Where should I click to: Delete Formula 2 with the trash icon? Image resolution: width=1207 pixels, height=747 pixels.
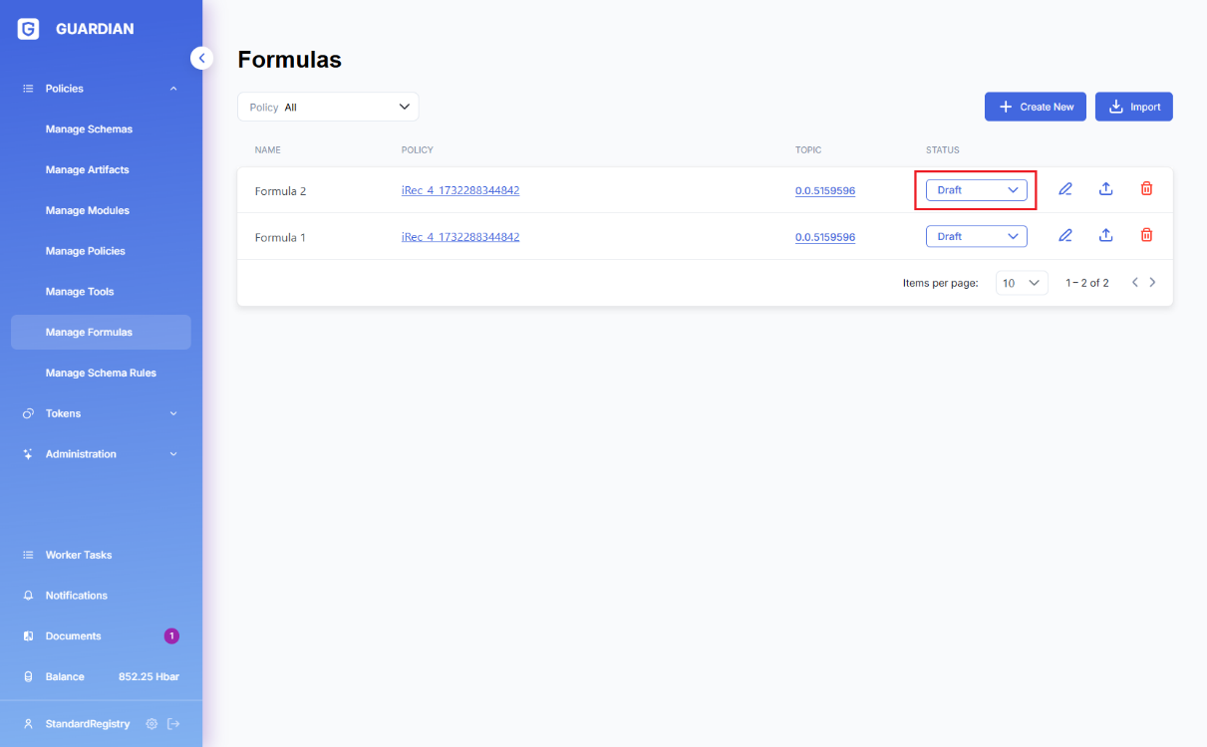(x=1146, y=189)
